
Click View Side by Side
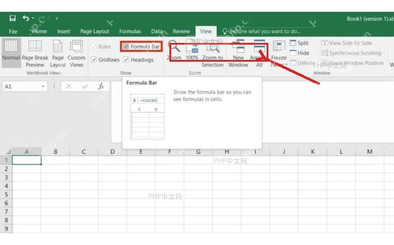(x=346, y=43)
